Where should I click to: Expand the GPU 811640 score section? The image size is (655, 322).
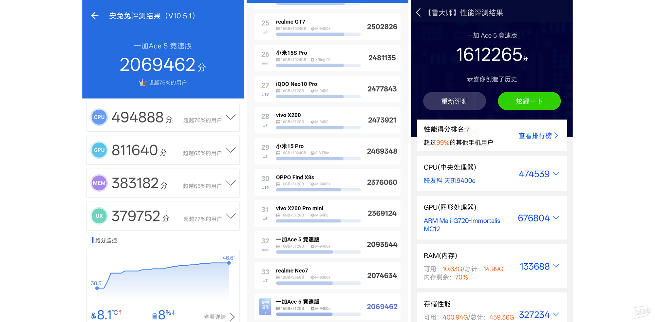pos(231,150)
